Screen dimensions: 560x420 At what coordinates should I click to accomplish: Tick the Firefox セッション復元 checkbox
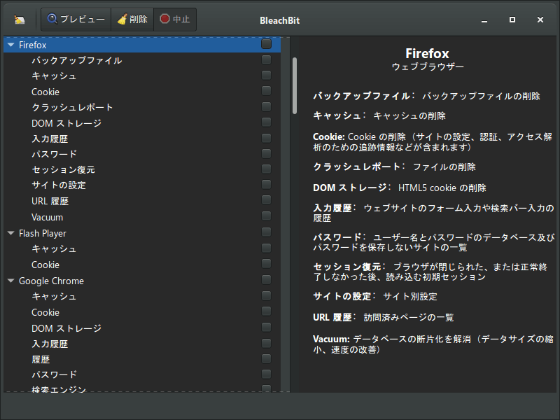(x=266, y=169)
